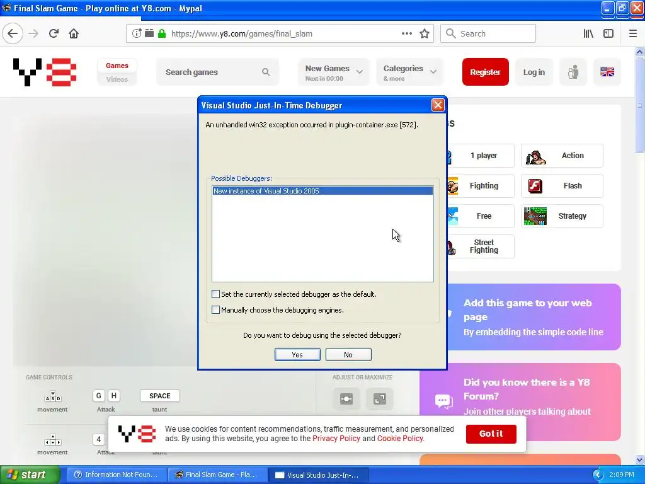Click the Strategy category thumbnail icon
645x484 pixels.
tap(535, 216)
